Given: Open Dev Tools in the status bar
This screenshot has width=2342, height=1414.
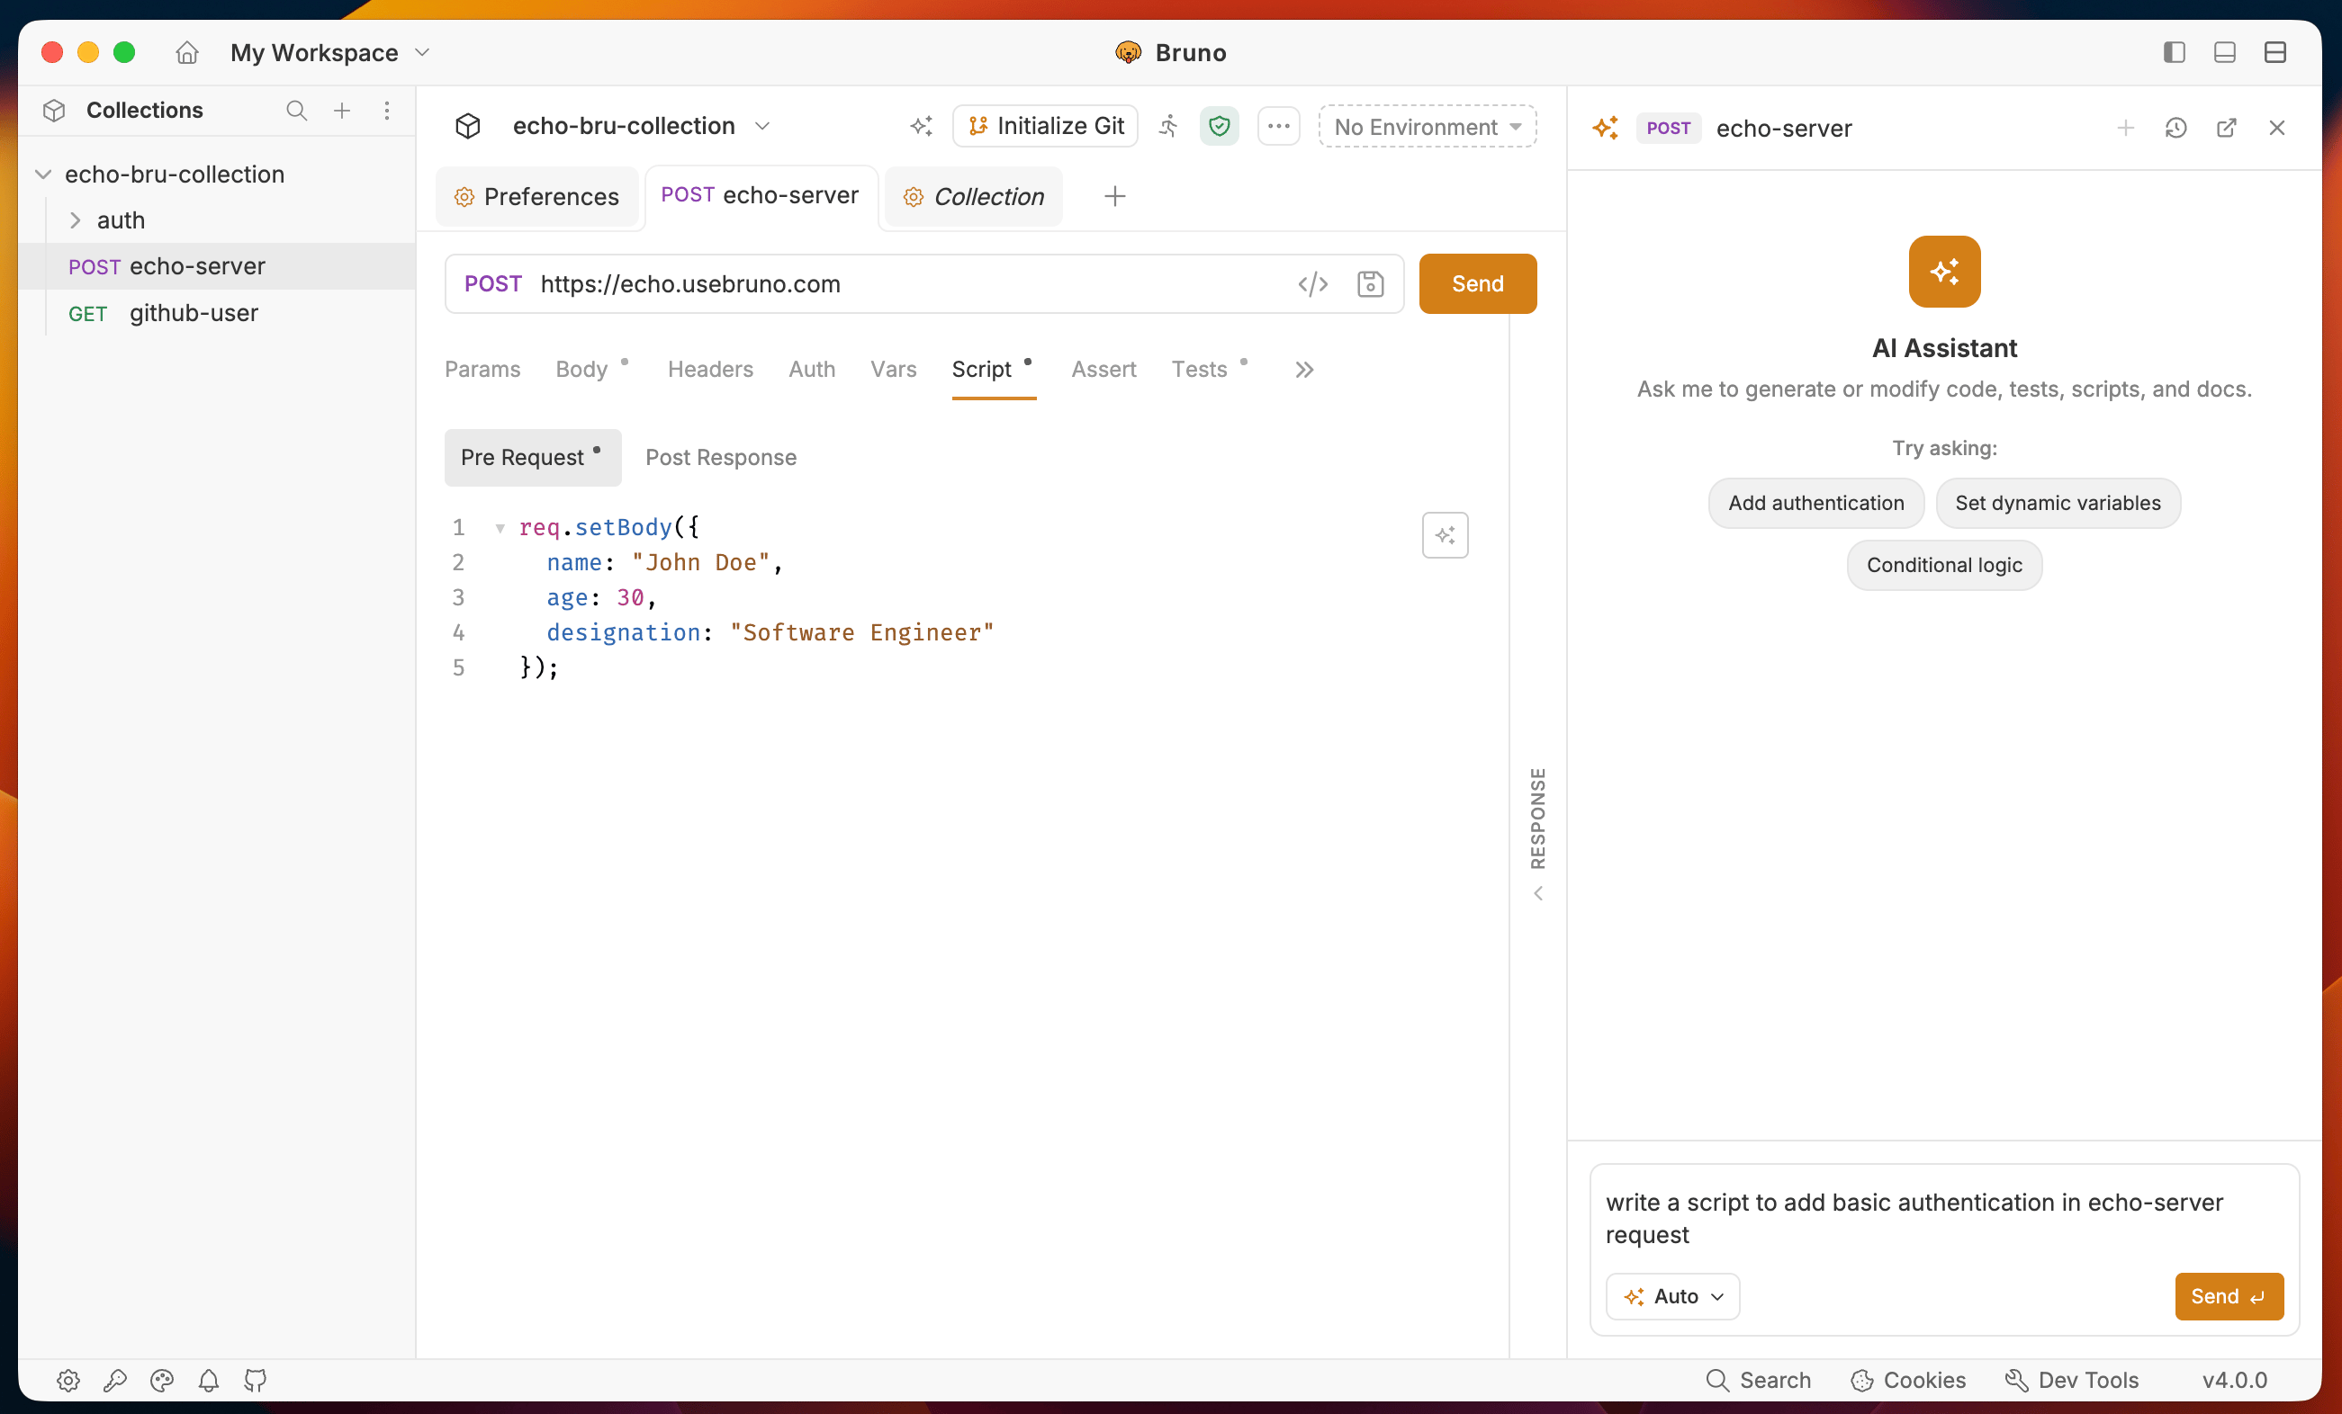Looking at the screenshot, I should 2071,1380.
